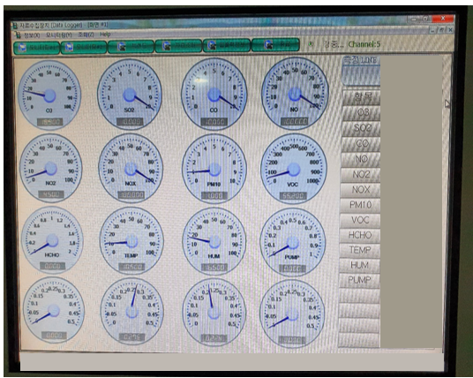Open the 모니터링#2 monitoring screen

84,48
